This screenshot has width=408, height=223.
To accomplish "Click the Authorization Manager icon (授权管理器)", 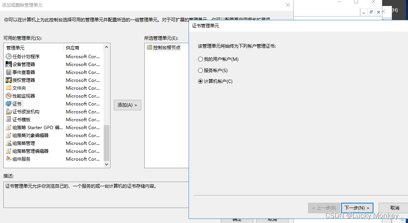I will click(9, 80).
